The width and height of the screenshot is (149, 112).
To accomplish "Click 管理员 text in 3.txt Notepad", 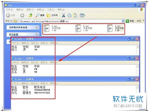I will [x=27, y=93].
